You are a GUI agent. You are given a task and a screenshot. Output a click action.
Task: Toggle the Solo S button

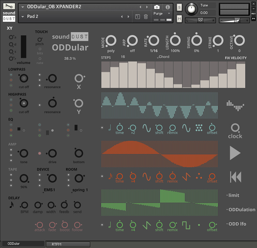pos(179,8)
